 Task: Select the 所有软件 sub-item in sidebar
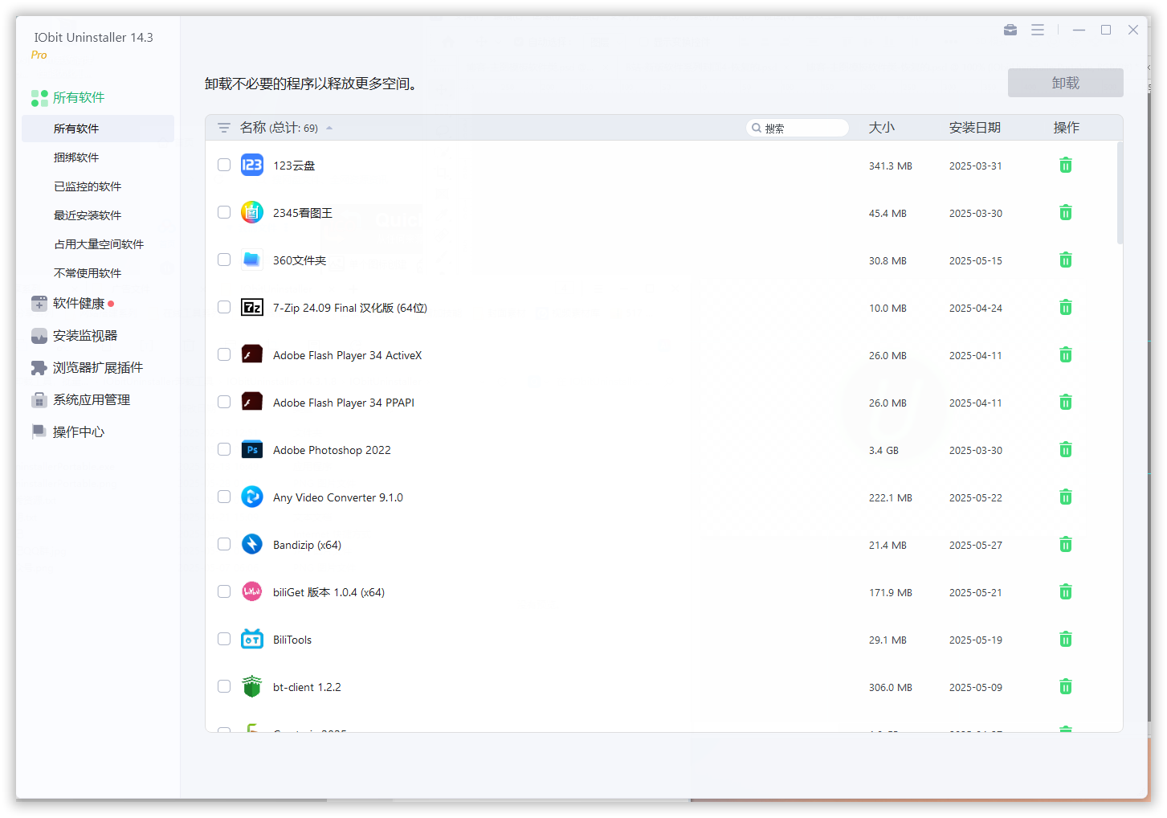[98, 129]
